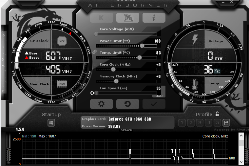The height and width of the screenshot is (166, 249).
Task: Click the Voltage gauge label
Action: coord(216,41)
